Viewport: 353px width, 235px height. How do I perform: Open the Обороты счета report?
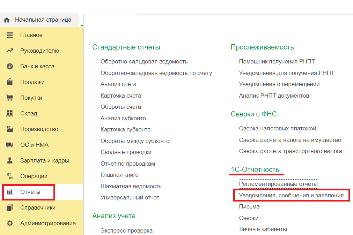pos(121,107)
